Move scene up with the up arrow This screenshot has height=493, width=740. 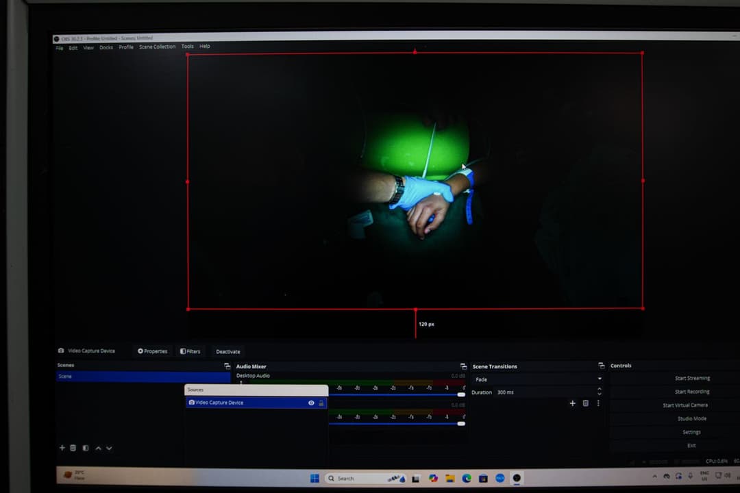(x=98, y=448)
